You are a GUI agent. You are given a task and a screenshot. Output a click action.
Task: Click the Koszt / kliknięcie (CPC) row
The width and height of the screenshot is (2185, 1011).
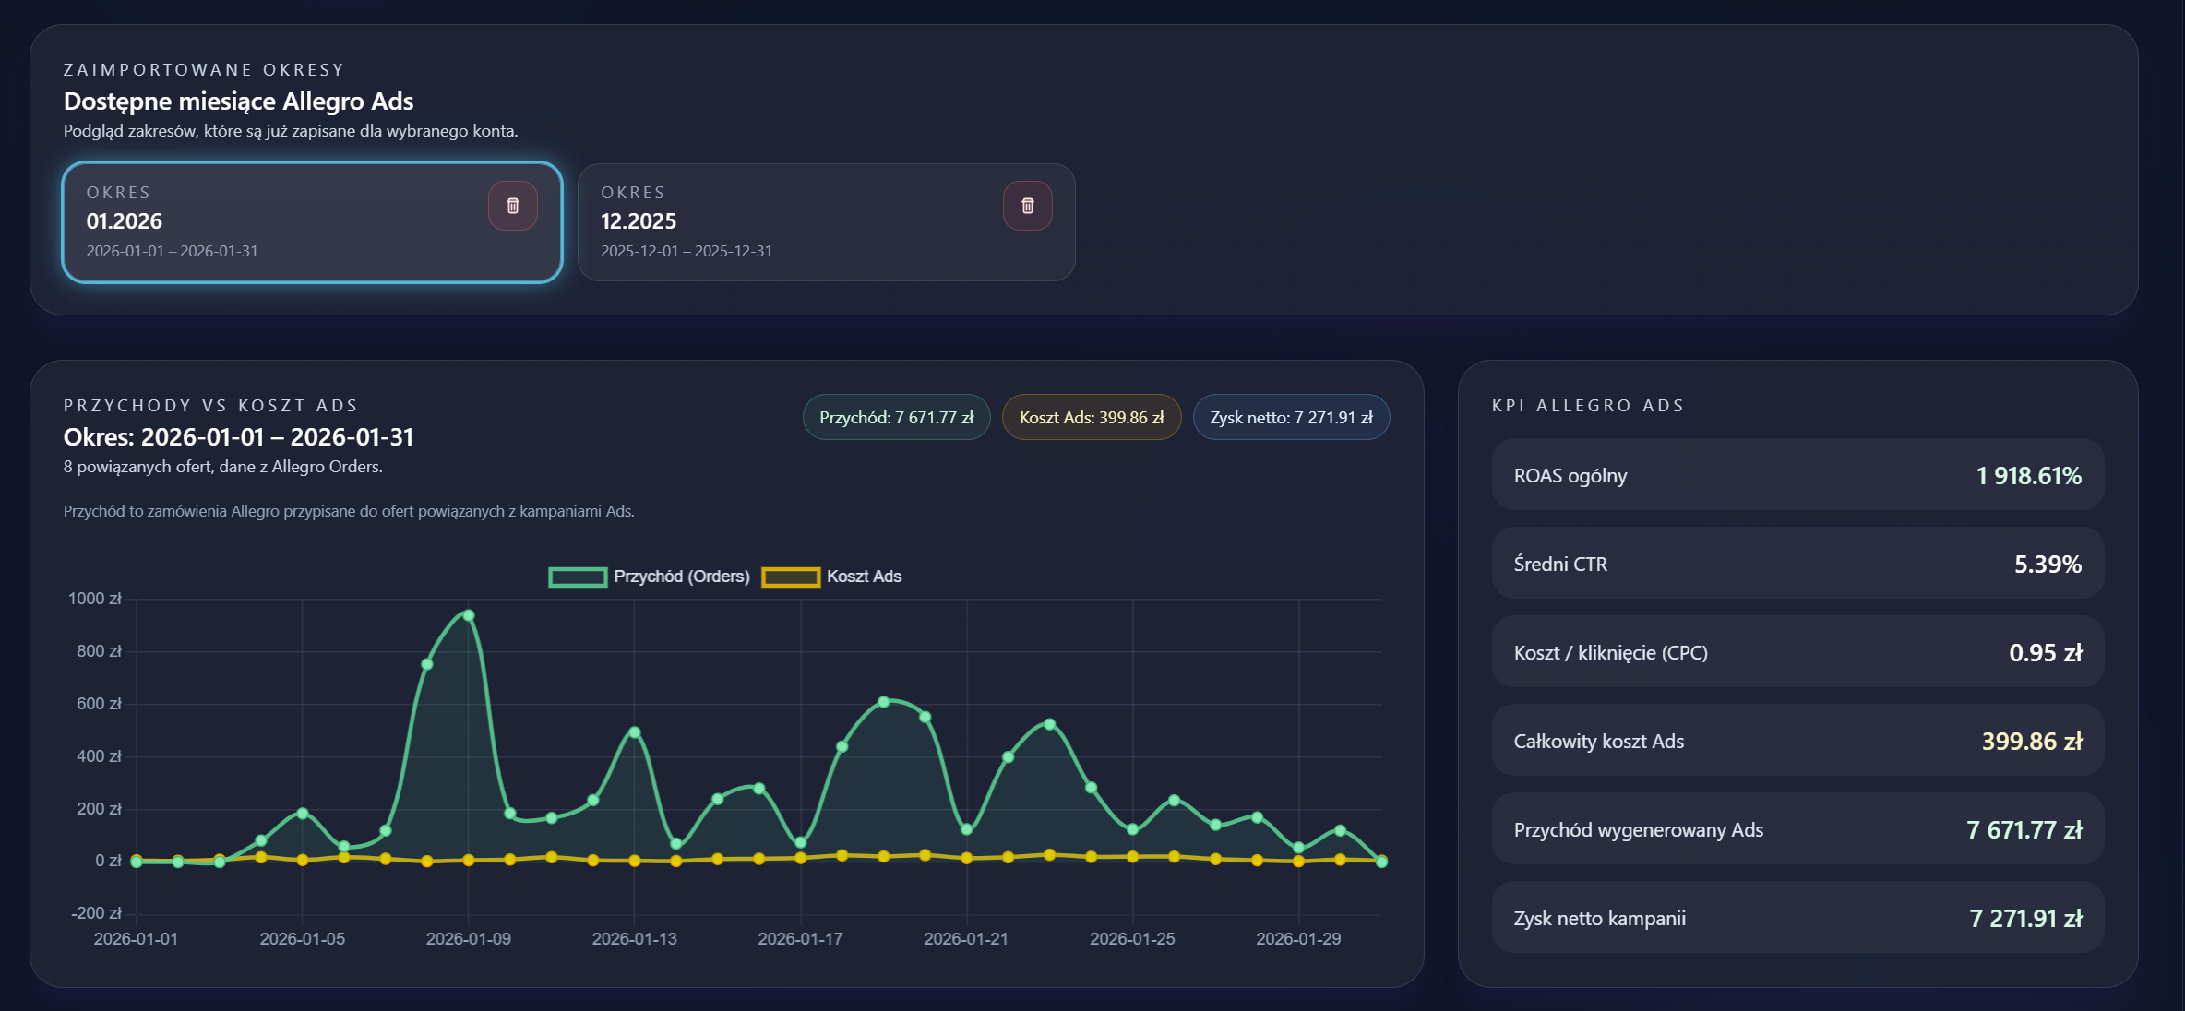coord(1797,652)
